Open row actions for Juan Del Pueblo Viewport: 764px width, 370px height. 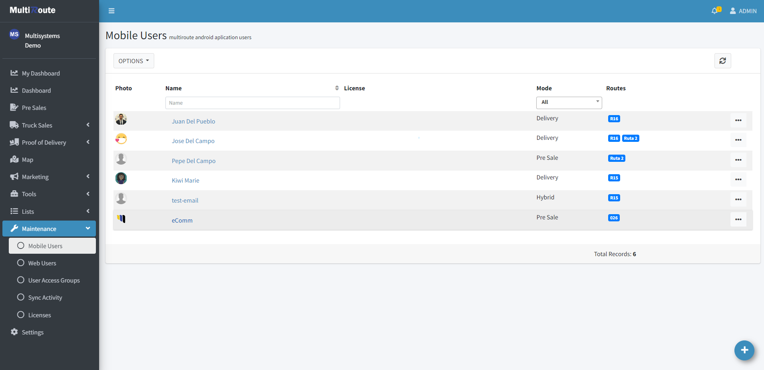(738, 120)
